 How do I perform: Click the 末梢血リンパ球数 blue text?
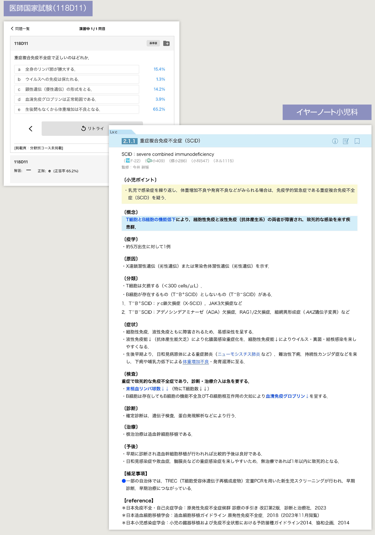point(143,389)
